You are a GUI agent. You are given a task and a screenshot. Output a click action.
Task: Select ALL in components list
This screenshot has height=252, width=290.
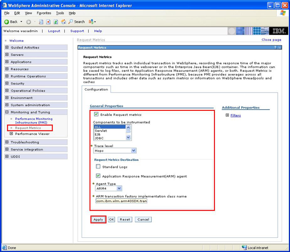pos(110,127)
